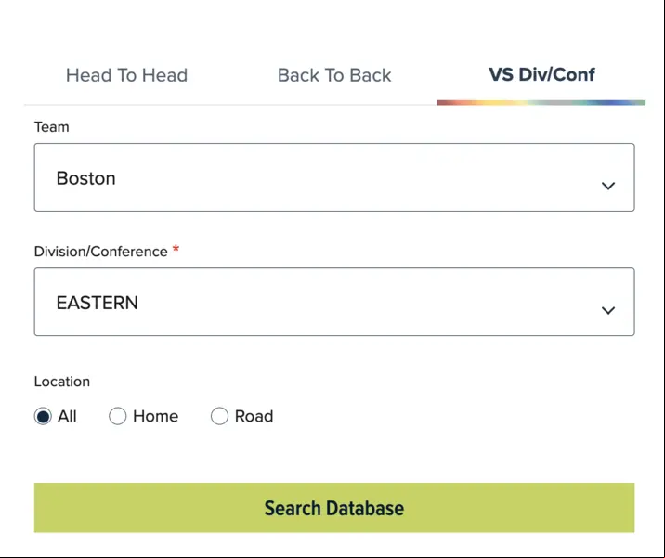
Task: Click the All label text
Action: (x=67, y=416)
